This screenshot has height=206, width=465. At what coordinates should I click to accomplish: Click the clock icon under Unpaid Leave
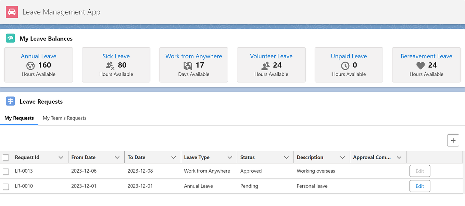pyautogui.click(x=345, y=65)
